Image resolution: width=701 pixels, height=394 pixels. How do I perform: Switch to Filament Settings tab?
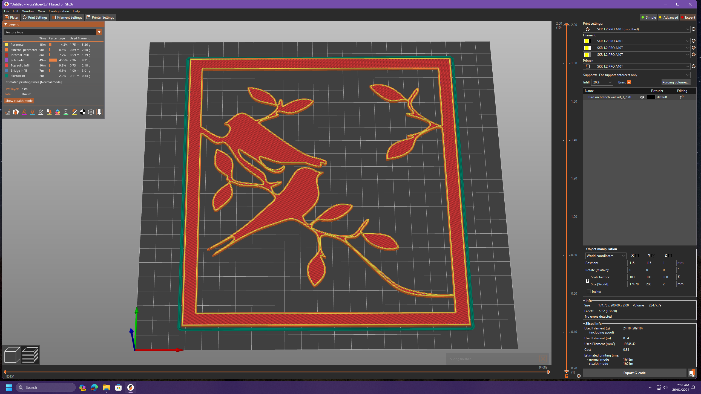67,18
